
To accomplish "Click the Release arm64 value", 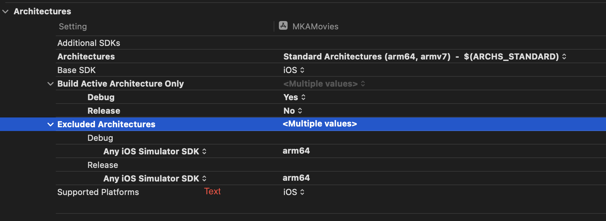I will 296,178.
